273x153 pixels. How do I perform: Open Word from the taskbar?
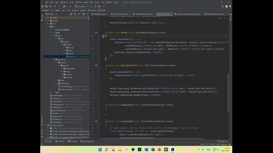146,150
